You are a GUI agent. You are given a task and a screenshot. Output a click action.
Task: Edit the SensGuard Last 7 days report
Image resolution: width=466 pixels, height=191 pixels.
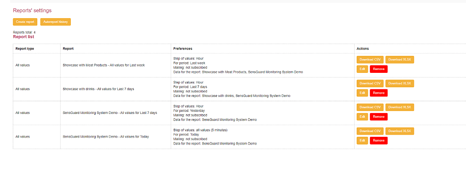[362, 116]
